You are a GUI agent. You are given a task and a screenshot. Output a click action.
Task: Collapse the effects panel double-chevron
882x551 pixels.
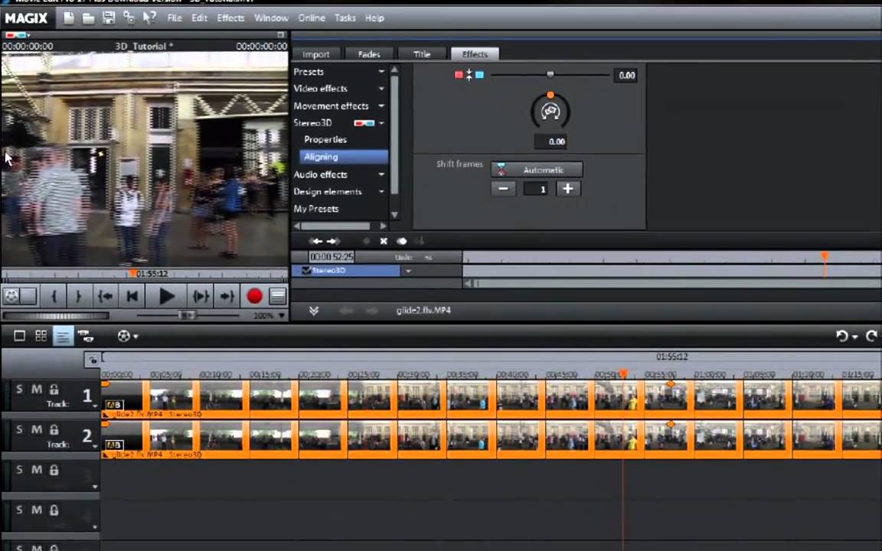314,311
